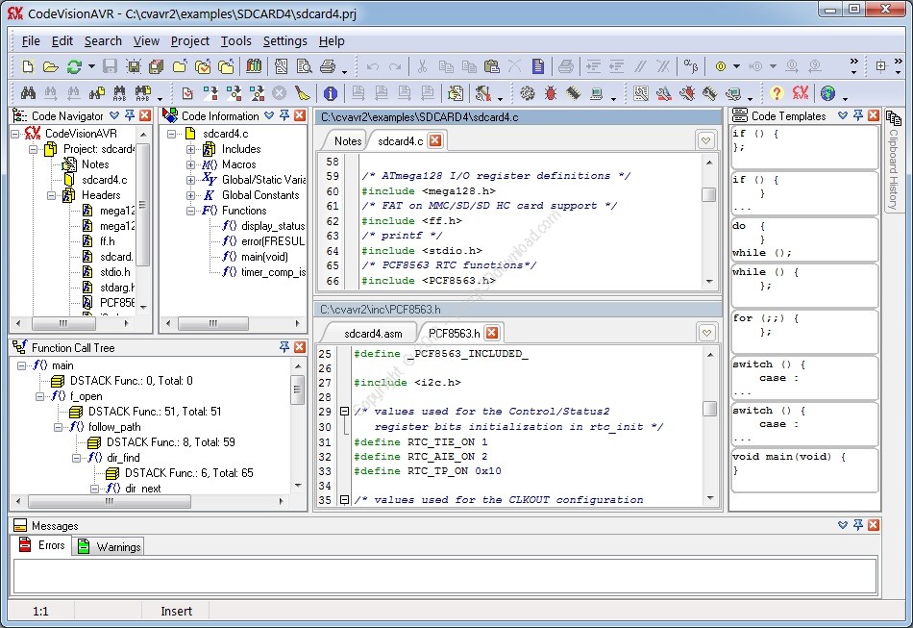Image resolution: width=913 pixels, height=628 pixels.
Task: Pin the Function Call Tree panel
Action: (x=284, y=347)
